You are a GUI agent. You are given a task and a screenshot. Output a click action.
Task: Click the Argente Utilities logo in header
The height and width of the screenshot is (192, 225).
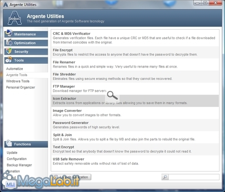pos(15,18)
